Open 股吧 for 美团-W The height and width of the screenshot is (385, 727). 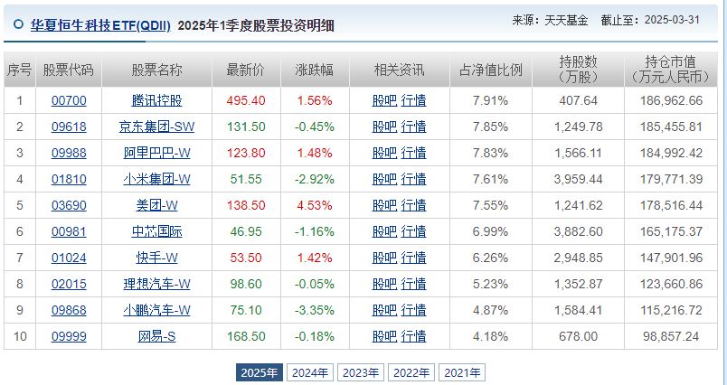point(384,205)
